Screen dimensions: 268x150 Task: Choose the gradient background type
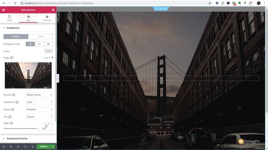click(x=39, y=44)
